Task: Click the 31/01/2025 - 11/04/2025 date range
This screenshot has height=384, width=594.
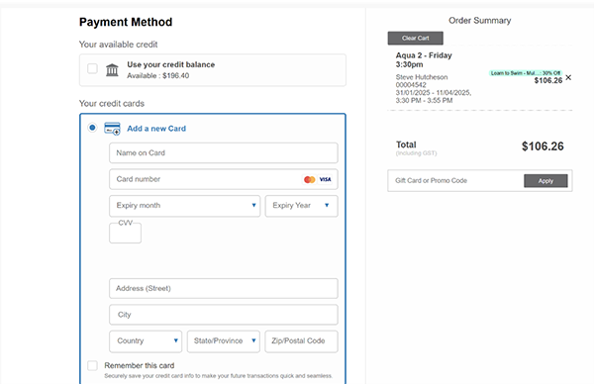Action: click(434, 93)
